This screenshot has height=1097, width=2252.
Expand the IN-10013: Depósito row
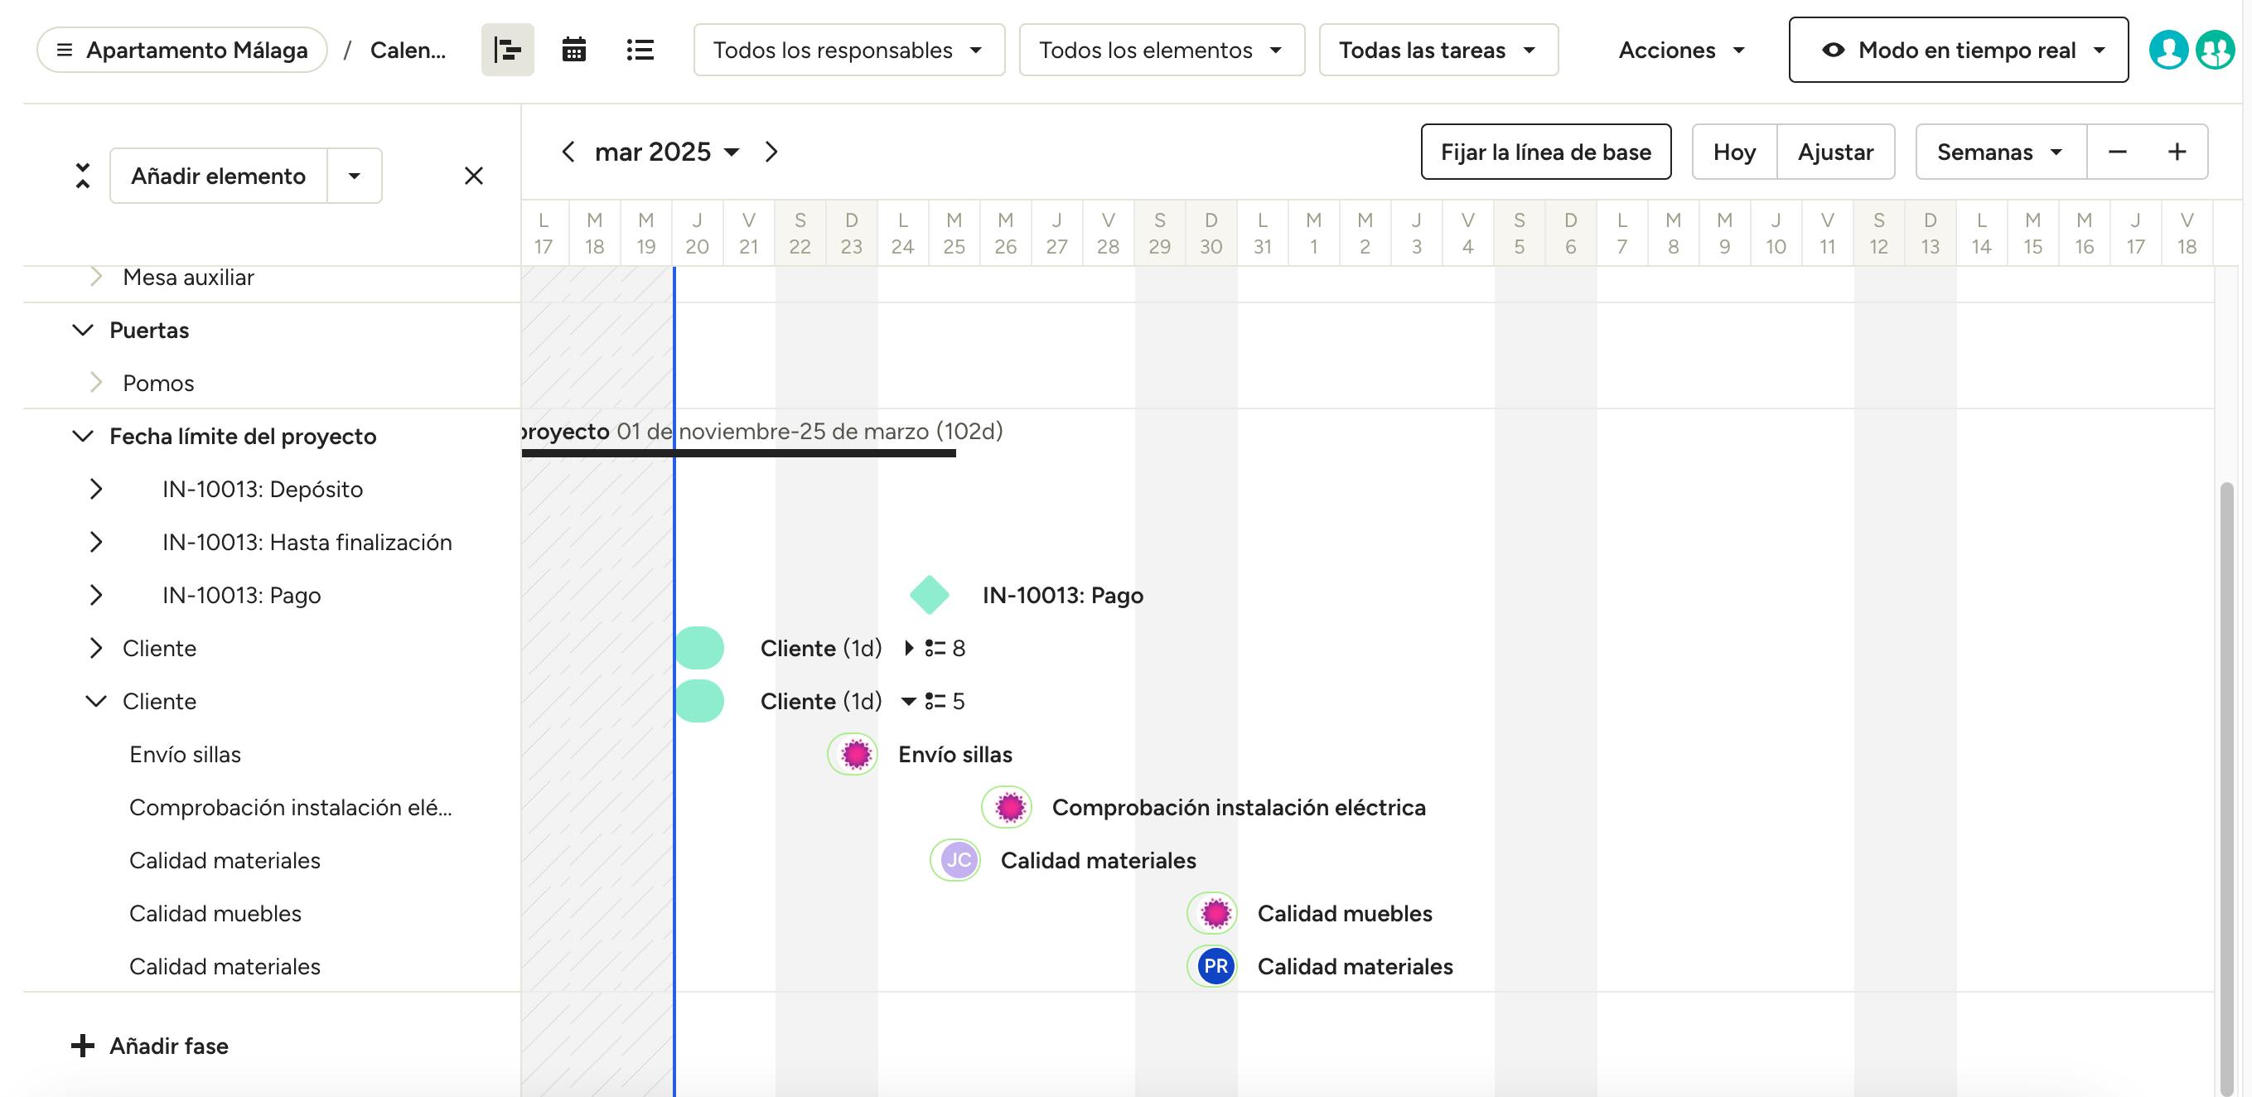[x=96, y=490]
